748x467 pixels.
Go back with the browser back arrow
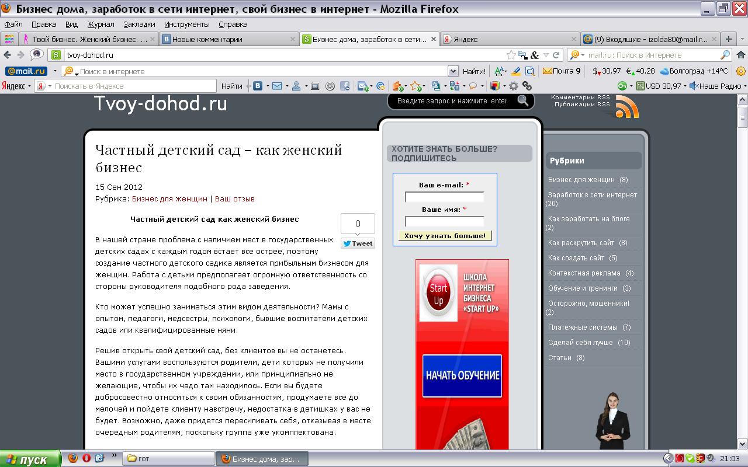point(7,55)
